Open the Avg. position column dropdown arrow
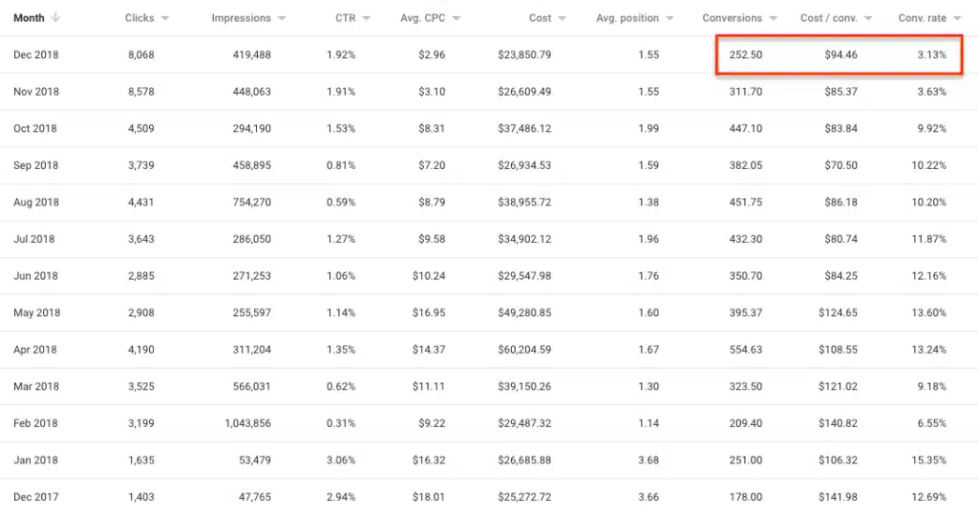The width and height of the screenshot is (978, 515). [x=670, y=18]
